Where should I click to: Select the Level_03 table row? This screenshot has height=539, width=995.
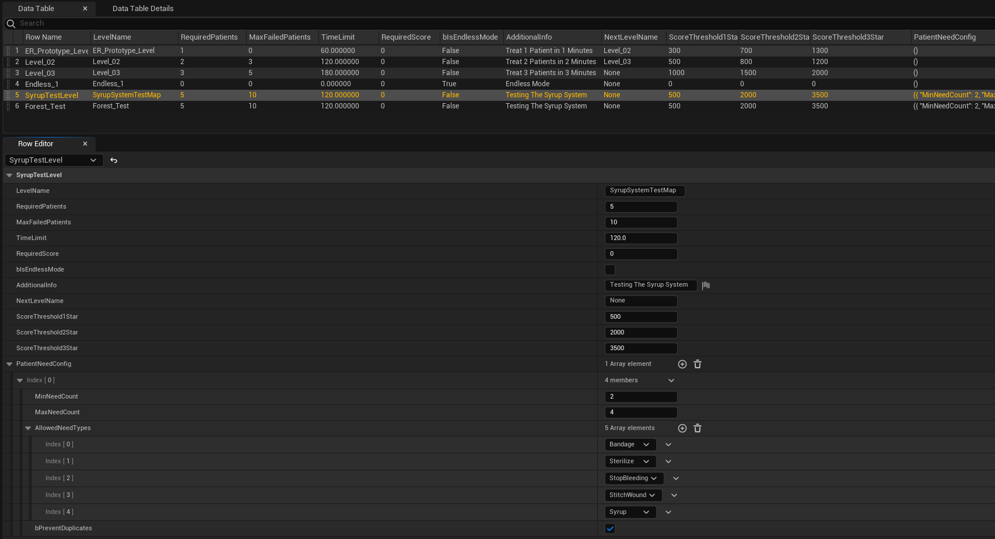coord(499,73)
